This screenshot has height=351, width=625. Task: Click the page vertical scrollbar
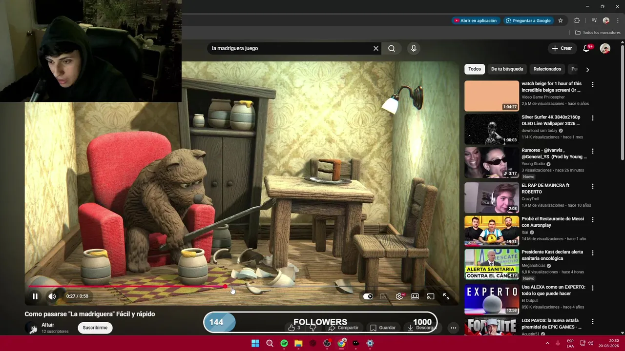622,102
